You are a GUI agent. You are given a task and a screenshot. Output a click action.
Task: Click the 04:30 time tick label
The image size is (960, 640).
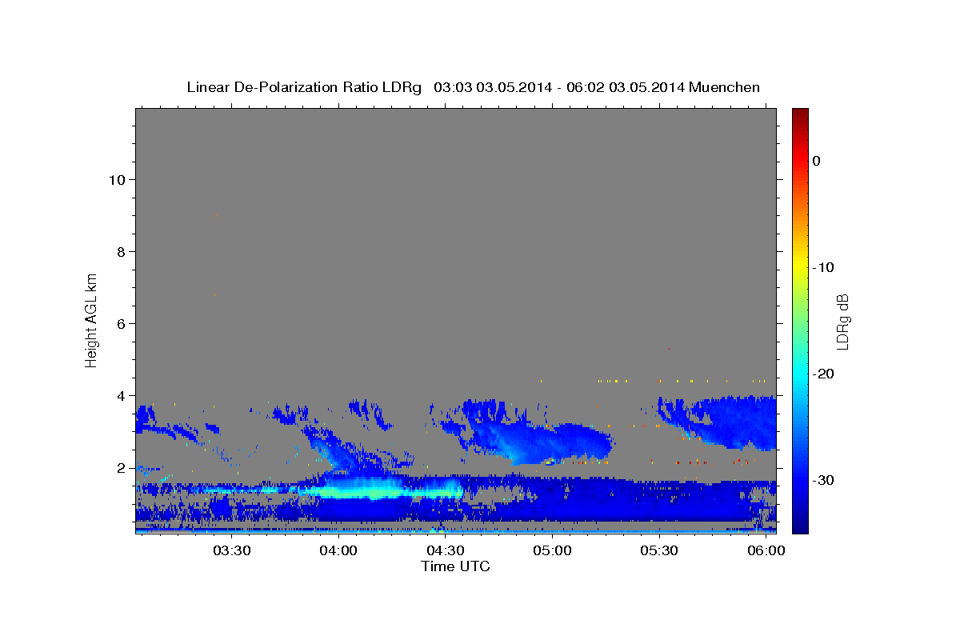(x=446, y=551)
